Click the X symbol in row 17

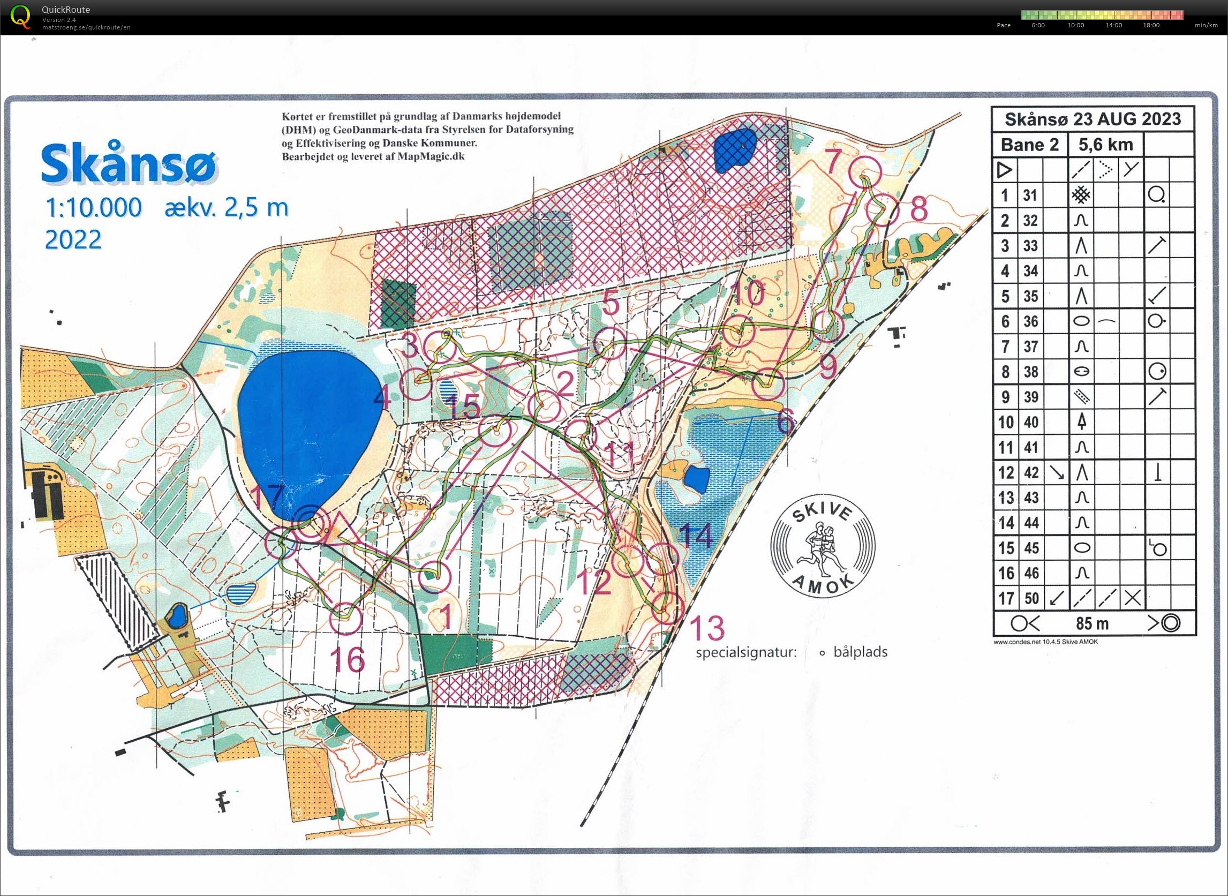coord(1132,598)
